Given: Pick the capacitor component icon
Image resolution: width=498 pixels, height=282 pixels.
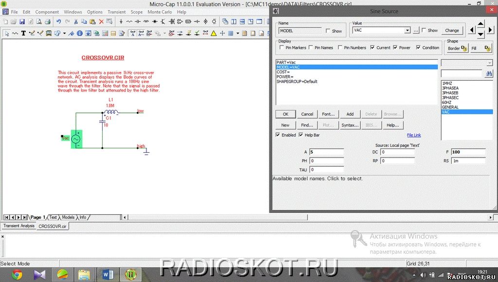Looking at the screenshot, I should tap(138, 21).
